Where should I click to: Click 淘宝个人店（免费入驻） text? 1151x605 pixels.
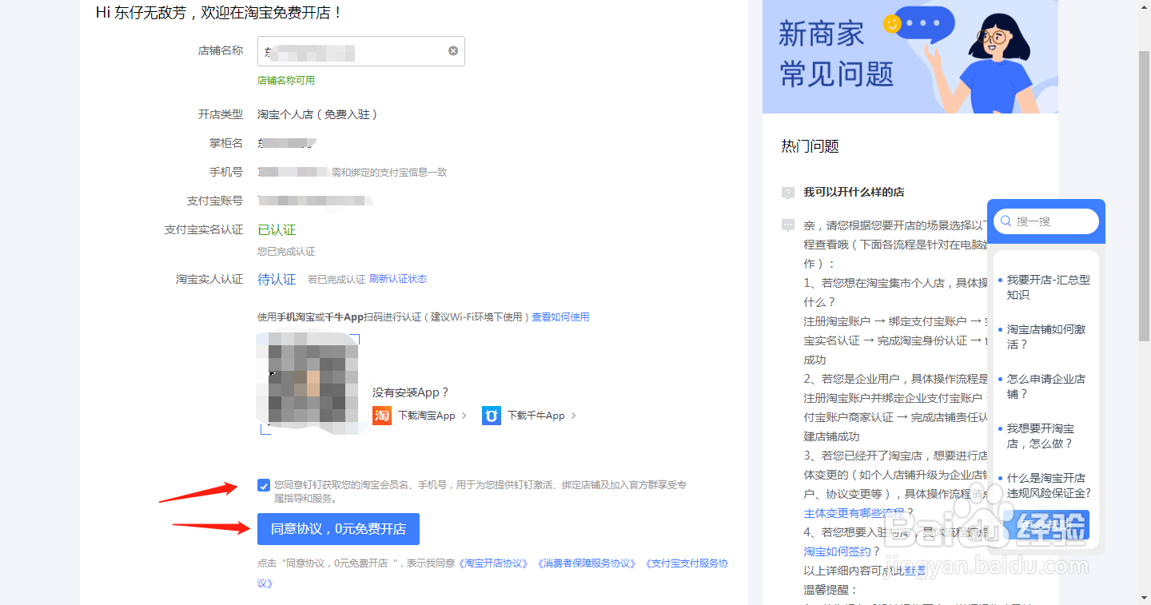[x=317, y=114]
